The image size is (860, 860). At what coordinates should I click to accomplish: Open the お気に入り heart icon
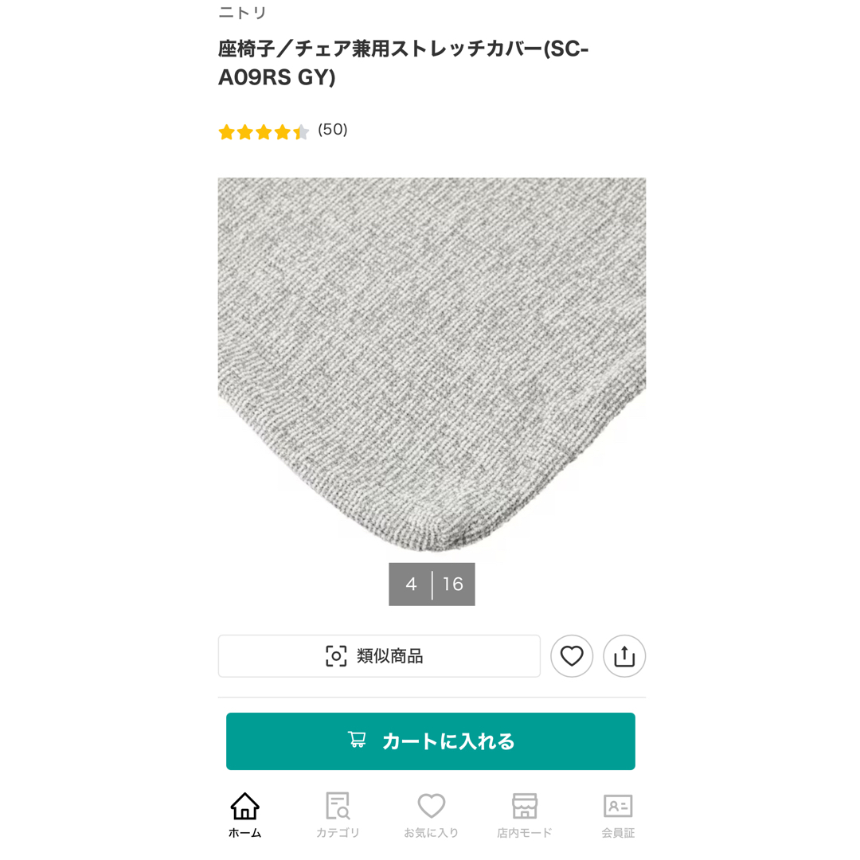click(x=431, y=806)
